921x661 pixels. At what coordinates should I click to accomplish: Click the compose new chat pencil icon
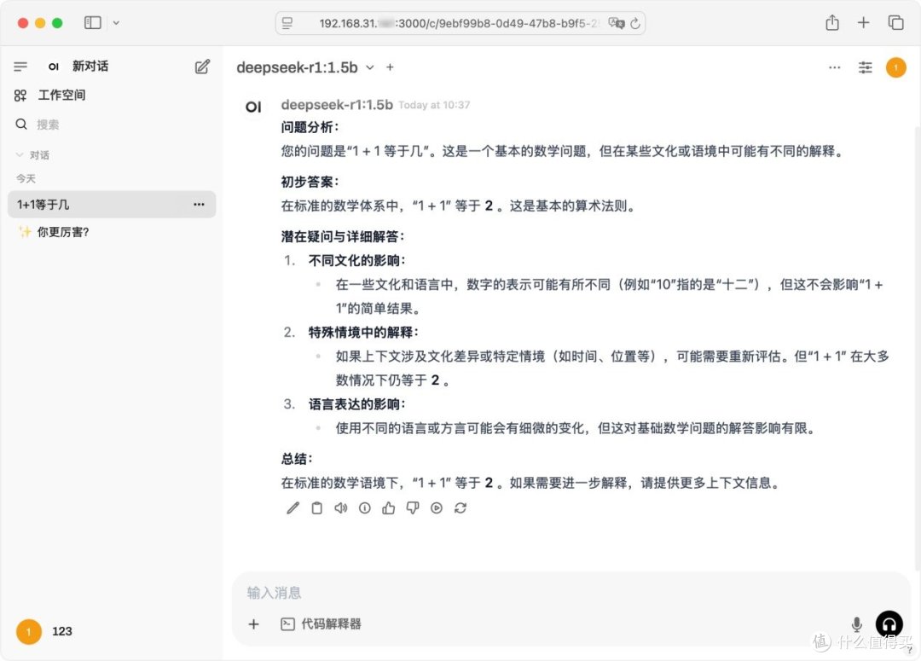[202, 67]
